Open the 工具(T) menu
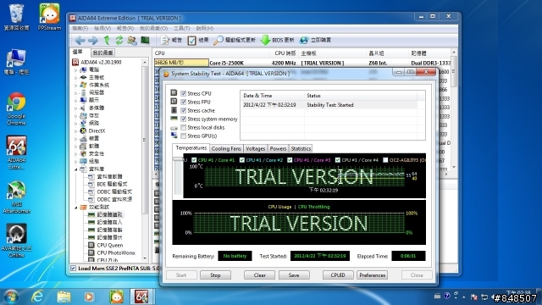The height and width of the screenshot is (305, 542). tap(182, 28)
